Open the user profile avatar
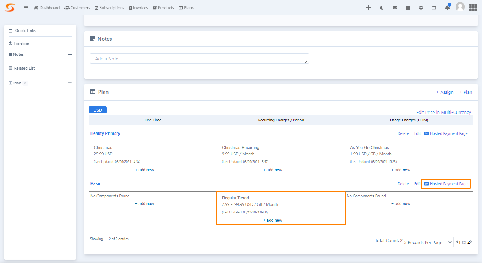Viewport: 482px width, 263px height. point(460,7)
